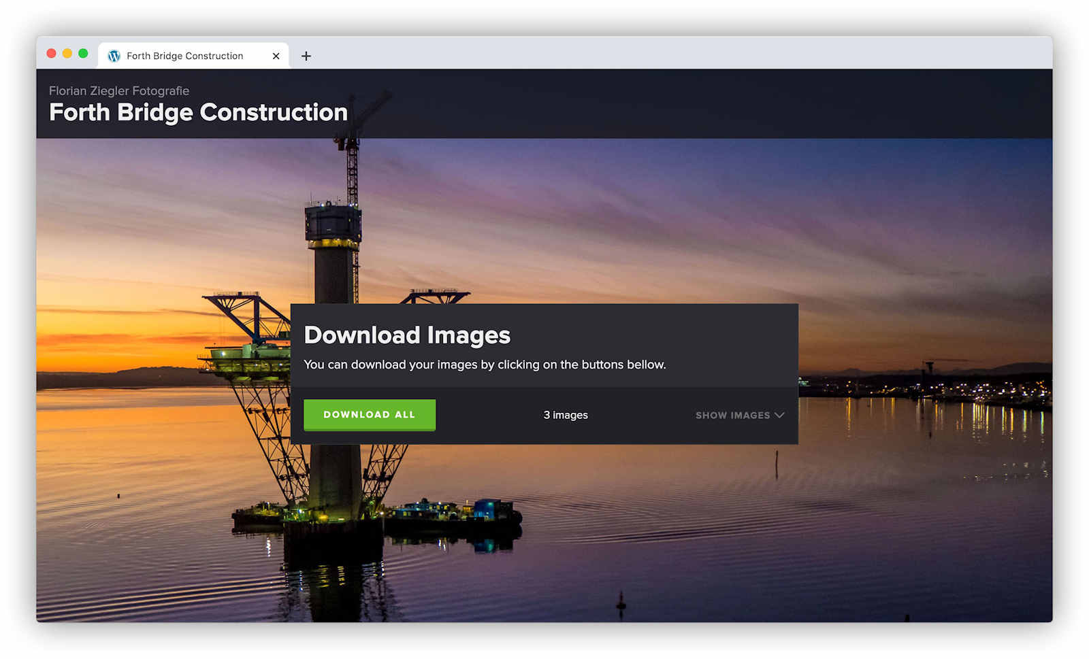This screenshot has height=659, width=1089.
Task: Expand the Show Images list
Action: pos(732,415)
